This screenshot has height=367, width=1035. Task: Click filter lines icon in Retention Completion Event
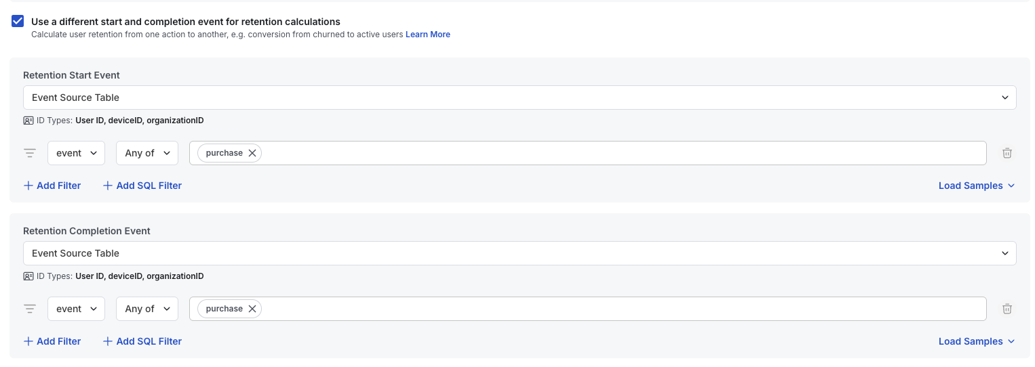point(30,309)
